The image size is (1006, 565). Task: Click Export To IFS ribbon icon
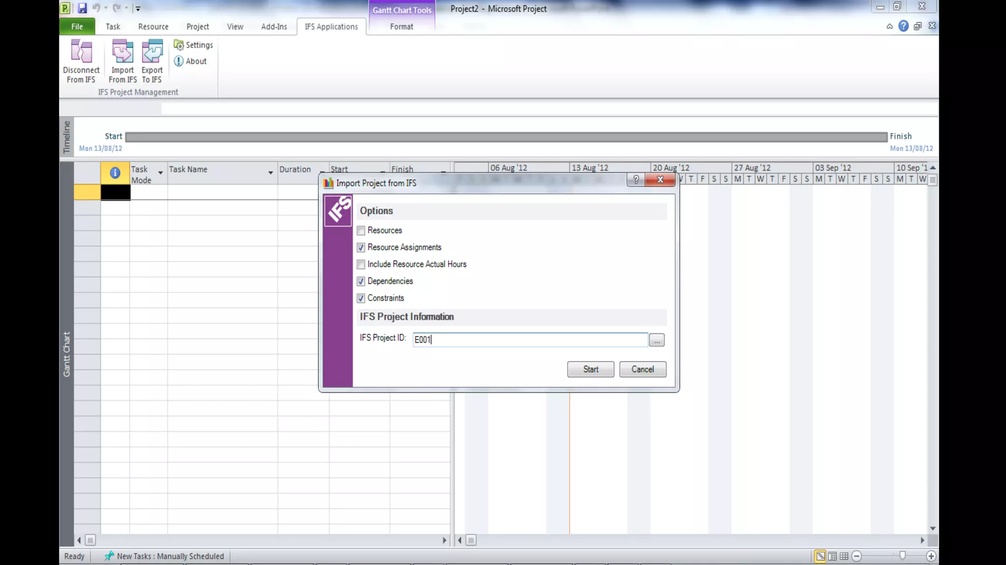(152, 52)
